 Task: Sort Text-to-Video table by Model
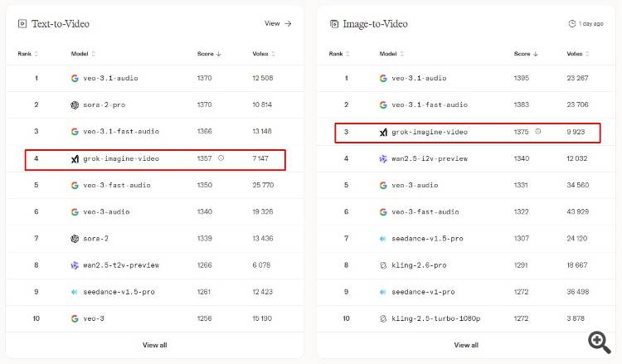pyautogui.click(x=83, y=54)
